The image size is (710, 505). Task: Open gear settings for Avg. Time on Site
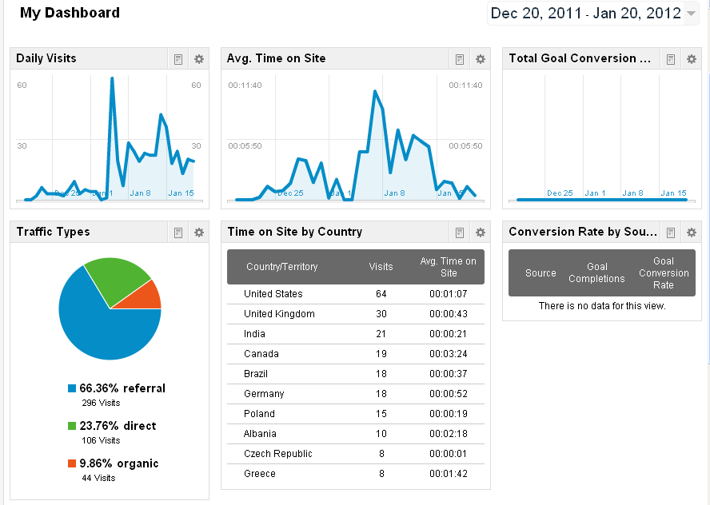click(480, 59)
